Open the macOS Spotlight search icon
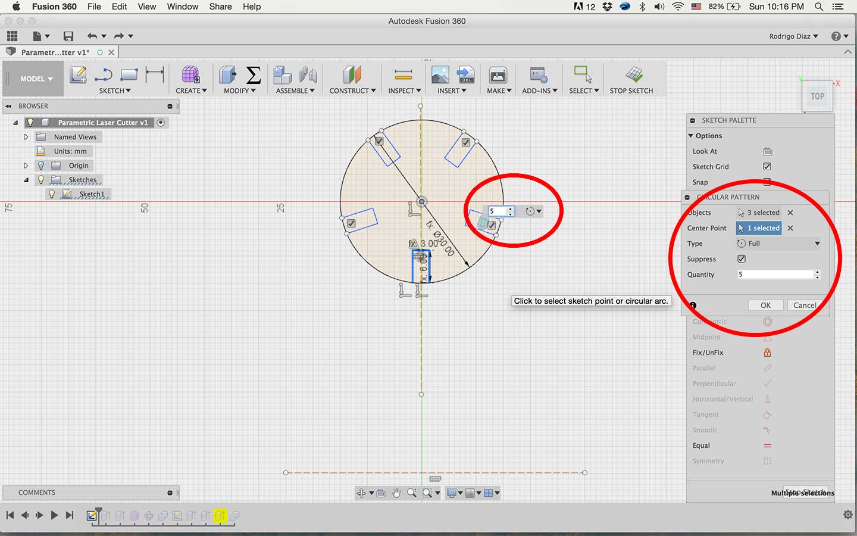Viewport: 857px width, 536px height. [819, 7]
